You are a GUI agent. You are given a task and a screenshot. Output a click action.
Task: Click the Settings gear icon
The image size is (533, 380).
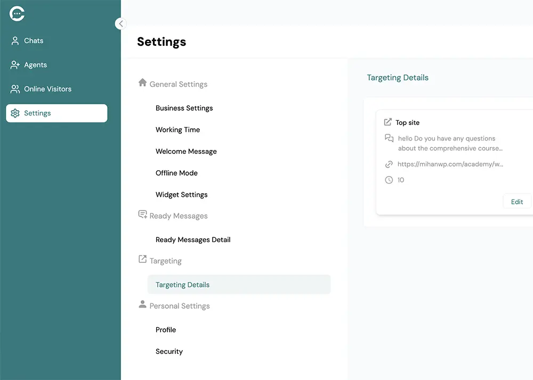point(15,113)
